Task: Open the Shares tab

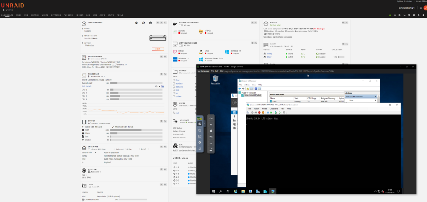Action: tap(35, 15)
